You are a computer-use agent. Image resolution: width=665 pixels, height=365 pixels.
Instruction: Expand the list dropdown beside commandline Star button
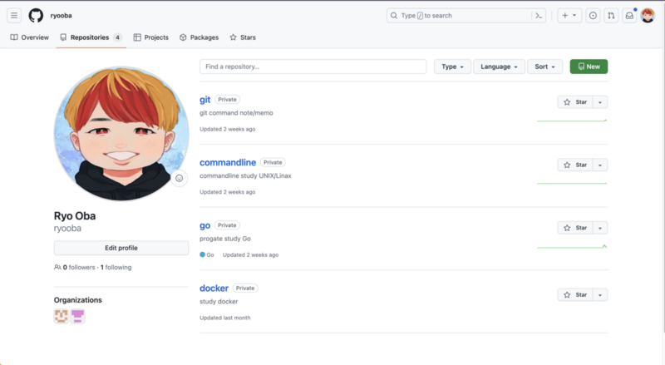pyautogui.click(x=599, y=165)
